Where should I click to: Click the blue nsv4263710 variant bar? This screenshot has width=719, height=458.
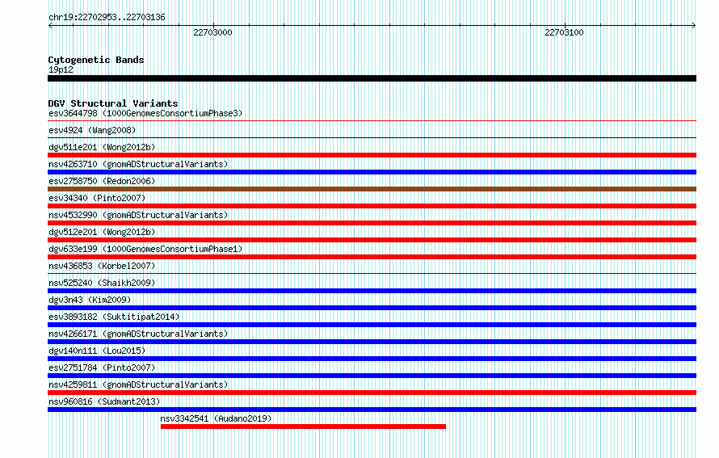[x=372, y=172]
